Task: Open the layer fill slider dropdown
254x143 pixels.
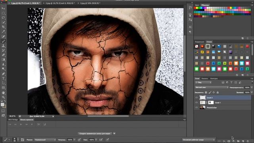Action: point(252,93)
